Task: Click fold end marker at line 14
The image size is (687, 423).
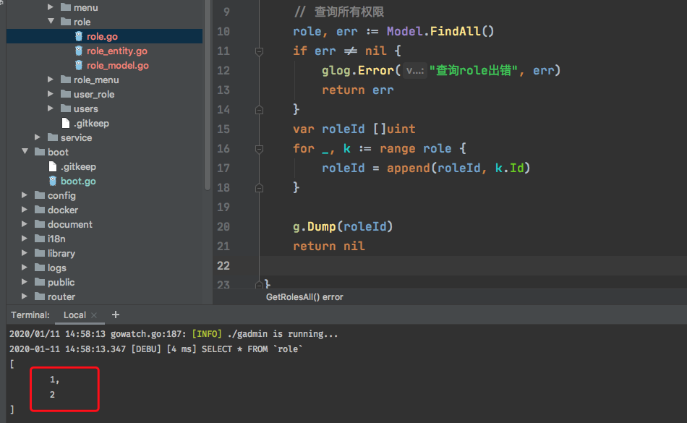Action: click(x=259, y=110)
